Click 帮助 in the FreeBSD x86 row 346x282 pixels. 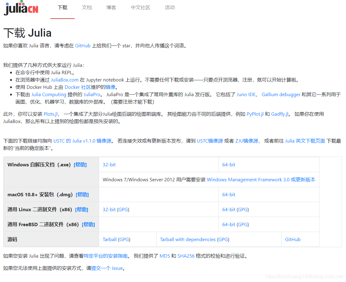click(x=88, y=225)
